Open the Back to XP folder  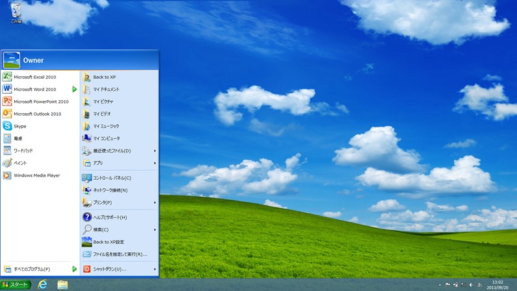120,77
